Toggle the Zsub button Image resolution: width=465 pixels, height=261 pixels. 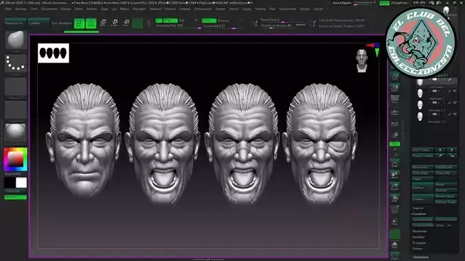[224, 21]
